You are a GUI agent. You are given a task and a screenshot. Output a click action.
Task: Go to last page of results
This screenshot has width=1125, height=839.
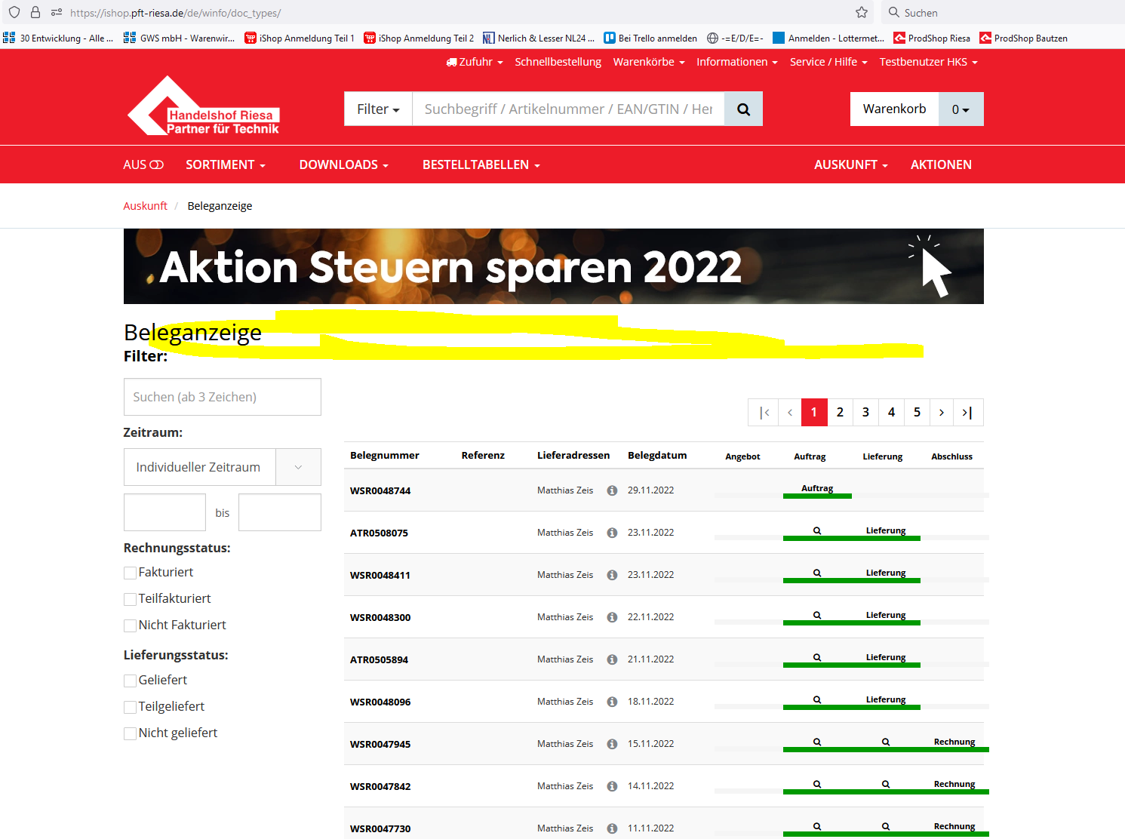[967, 413]
